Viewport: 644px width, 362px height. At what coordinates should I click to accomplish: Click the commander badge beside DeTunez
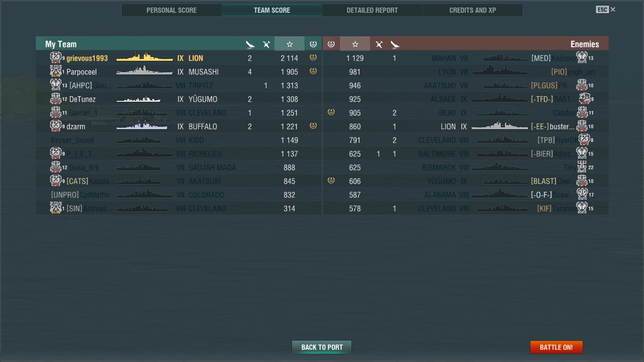57,99
